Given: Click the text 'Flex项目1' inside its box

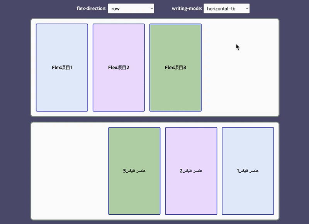Looking at the screenshot, I should tap(62, 68).
